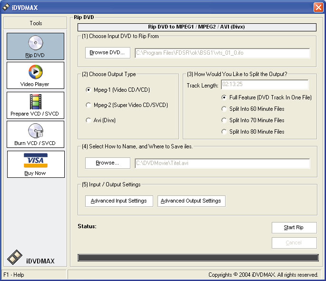Click the Status: label

(87, 226)
